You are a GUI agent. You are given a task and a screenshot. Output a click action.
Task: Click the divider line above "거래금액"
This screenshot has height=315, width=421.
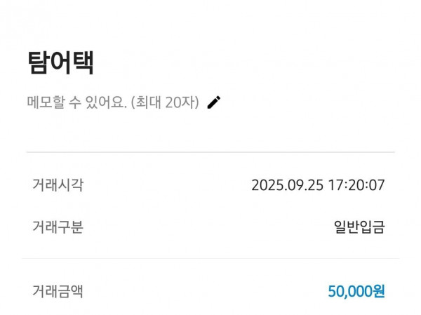pyautogui.click(x=210, y=258)
